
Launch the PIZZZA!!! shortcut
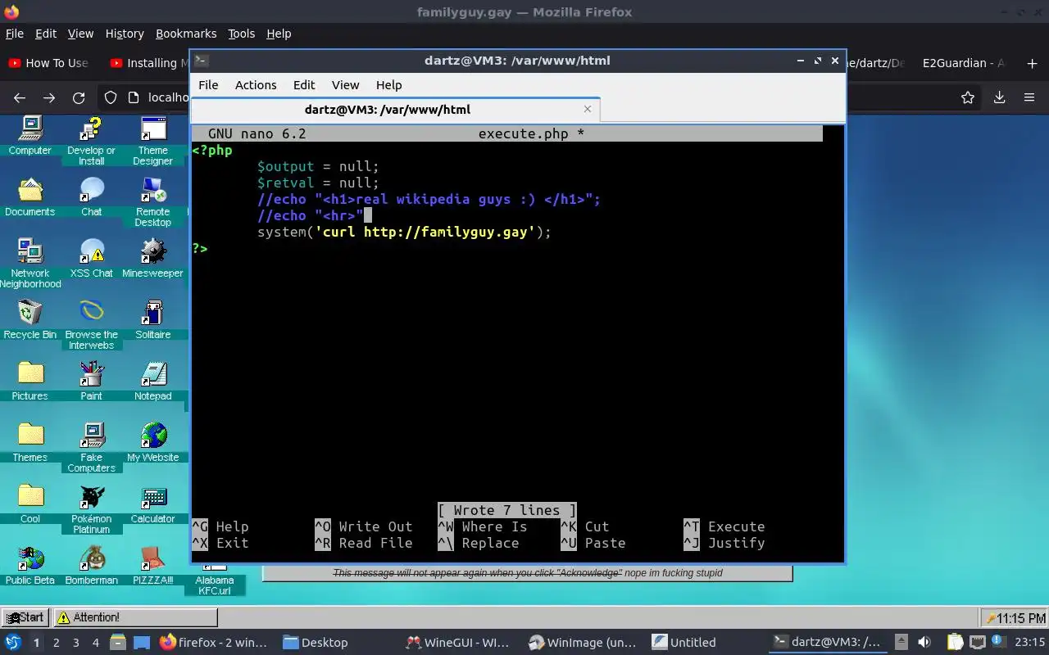pyautogui.click(x=153, y=565)
